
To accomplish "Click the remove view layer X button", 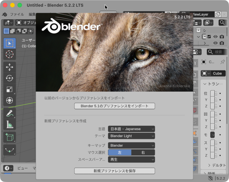I will coord(224,14).
